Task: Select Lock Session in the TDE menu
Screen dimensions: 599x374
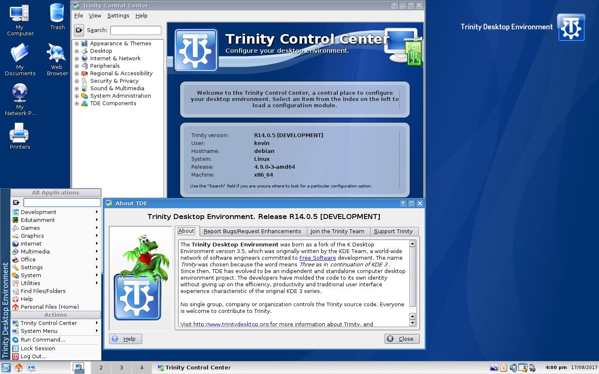Action: 38,348
